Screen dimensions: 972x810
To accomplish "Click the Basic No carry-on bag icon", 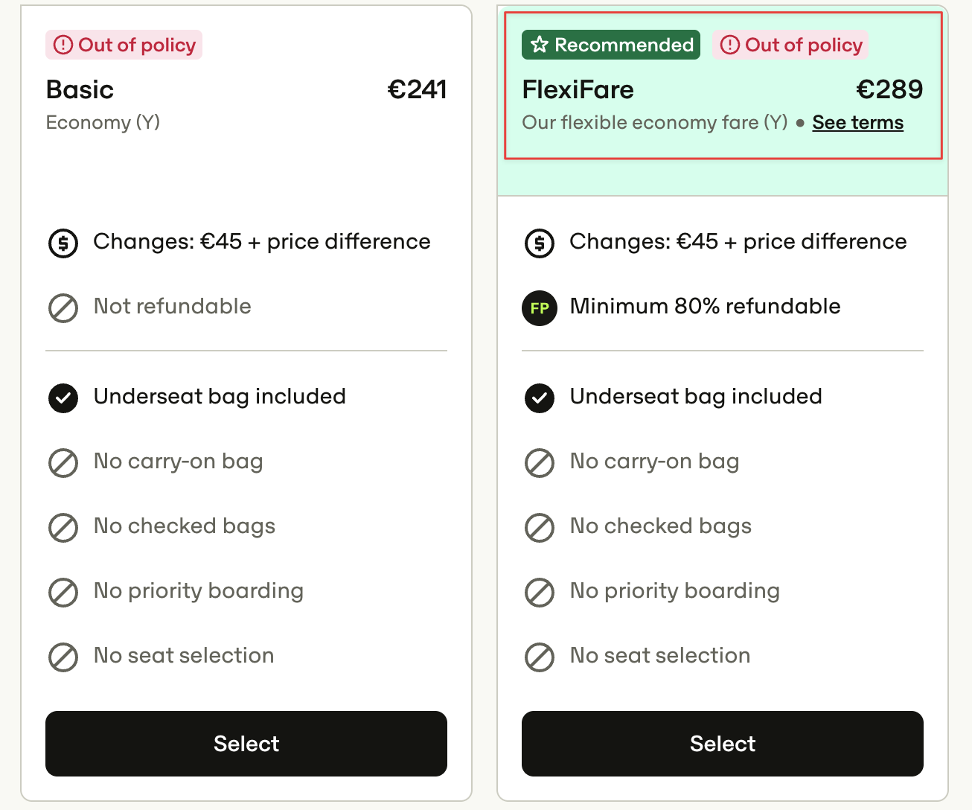I will point(63,463).
